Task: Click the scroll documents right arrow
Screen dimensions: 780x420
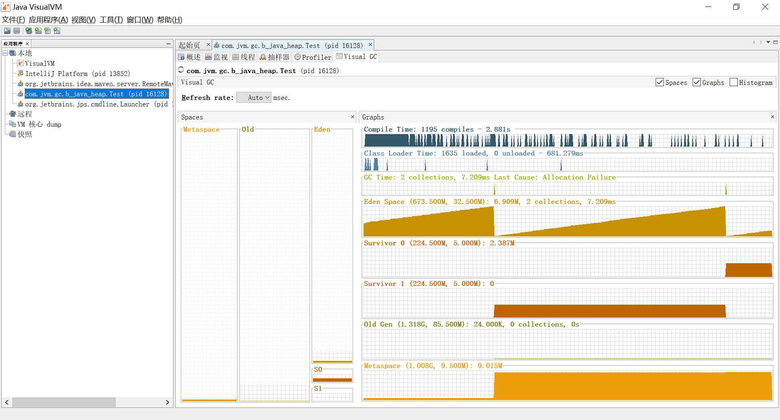Action: pos(761,42)
